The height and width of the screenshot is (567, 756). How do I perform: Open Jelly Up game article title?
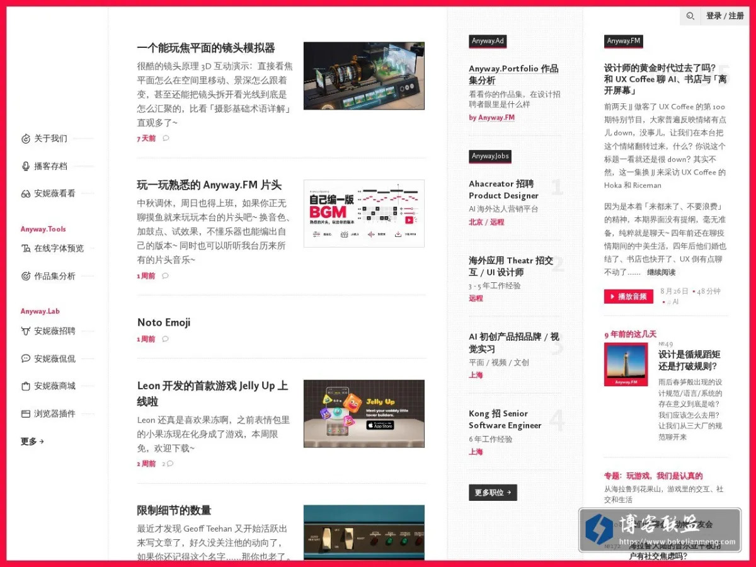pos(213,394)
